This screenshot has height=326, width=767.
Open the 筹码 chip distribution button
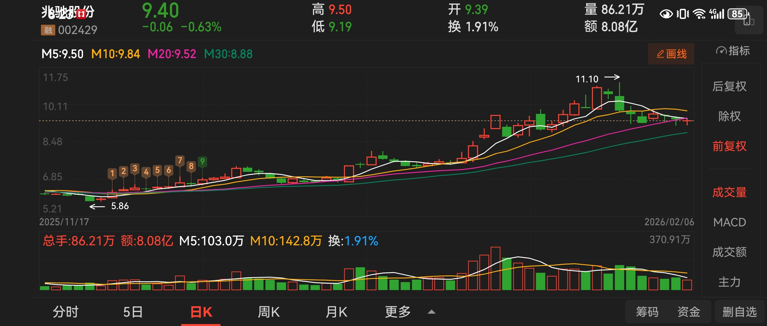tap(647, 312)
